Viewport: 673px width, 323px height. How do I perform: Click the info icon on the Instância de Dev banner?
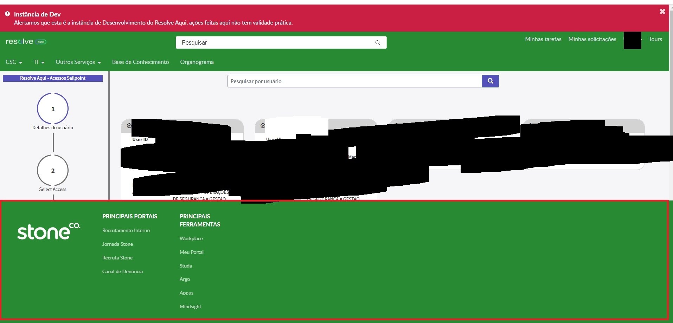tap(7, 14)
